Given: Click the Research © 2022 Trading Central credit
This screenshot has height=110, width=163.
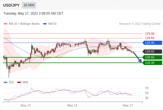Looking at the screenshot, I should click(x=140, y=24).
